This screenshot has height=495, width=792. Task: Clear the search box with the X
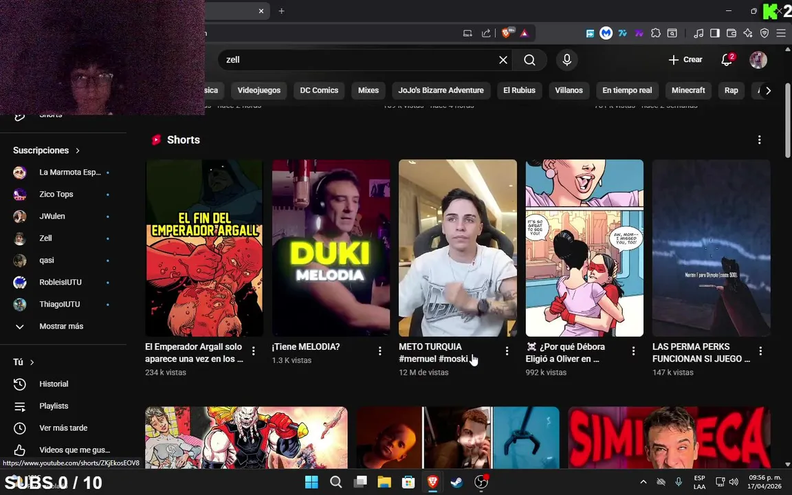(x=503, y=60)
